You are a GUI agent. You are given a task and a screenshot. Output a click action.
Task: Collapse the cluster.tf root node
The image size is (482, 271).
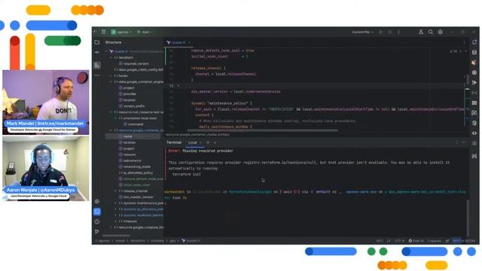pyautogui.click(x=107, y=51)
